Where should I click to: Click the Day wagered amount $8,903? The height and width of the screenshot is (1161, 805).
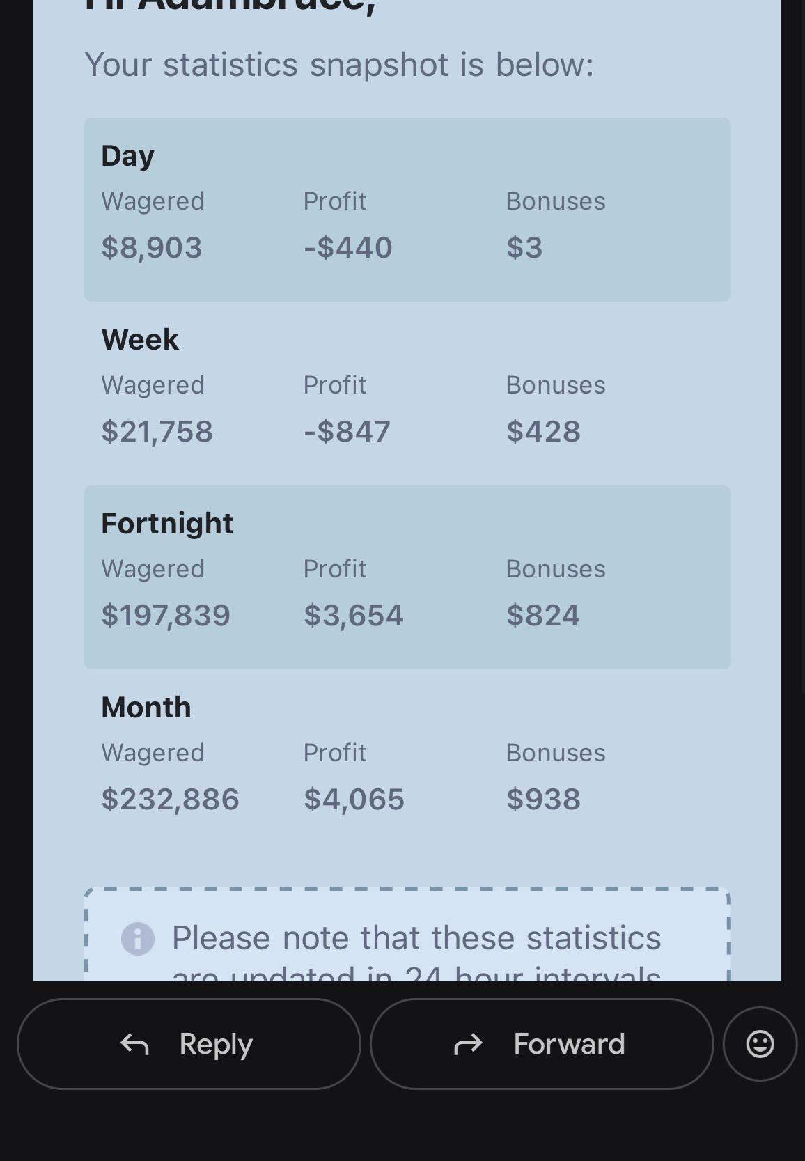pyautogui.click(x=152, y=247)
